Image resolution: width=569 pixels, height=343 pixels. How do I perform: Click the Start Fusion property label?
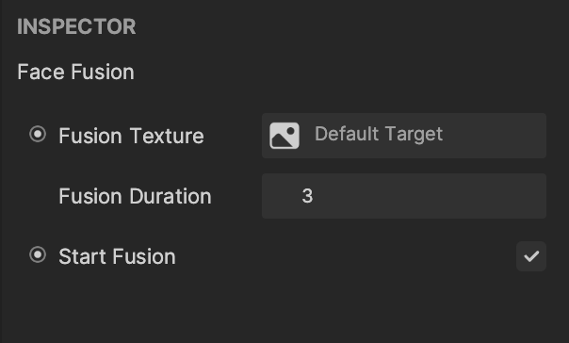pyautogui.click(x=117, y=256)
